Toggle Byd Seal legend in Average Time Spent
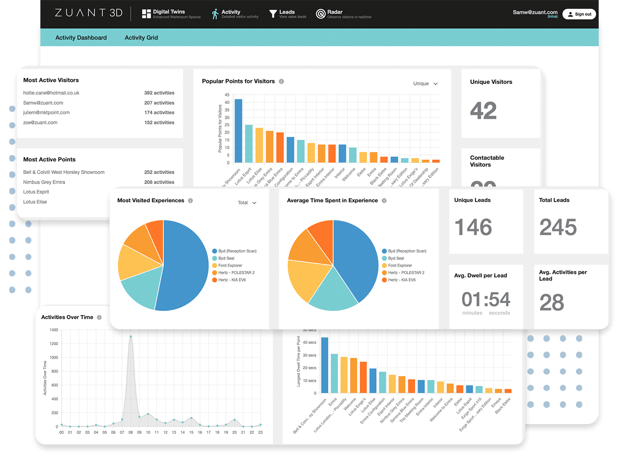This screenshot has width=627, height=464. [393, 258]
